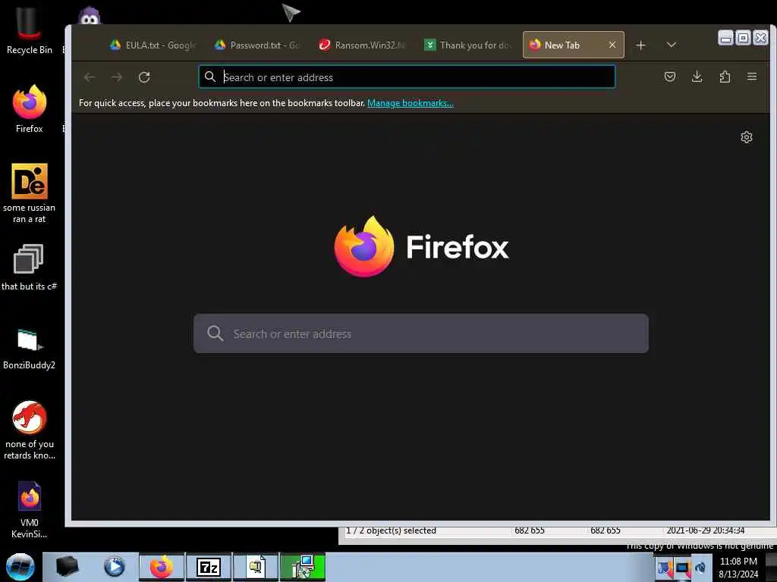Open Windows Media Player from taskbar
This screenshot has height=582, width=777.
pos(114,567)
